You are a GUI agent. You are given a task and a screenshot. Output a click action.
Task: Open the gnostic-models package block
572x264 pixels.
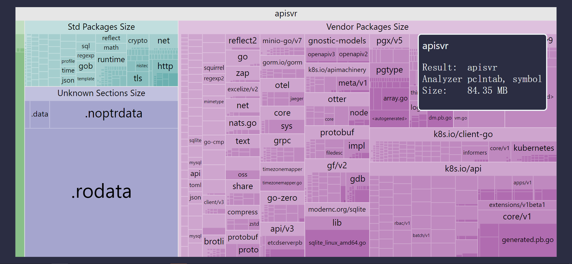coord(337,41)
